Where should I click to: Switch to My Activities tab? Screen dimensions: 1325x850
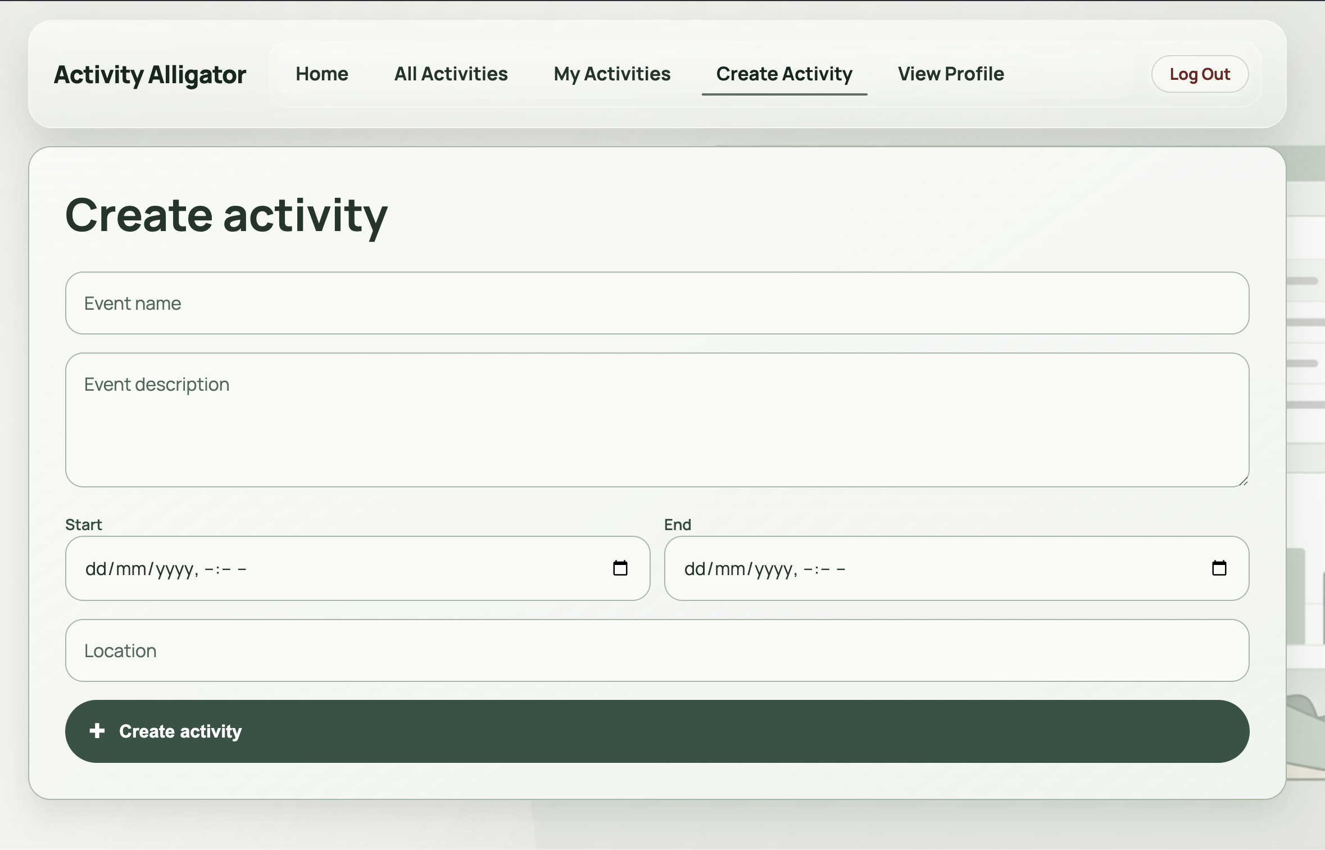point(612,74)
